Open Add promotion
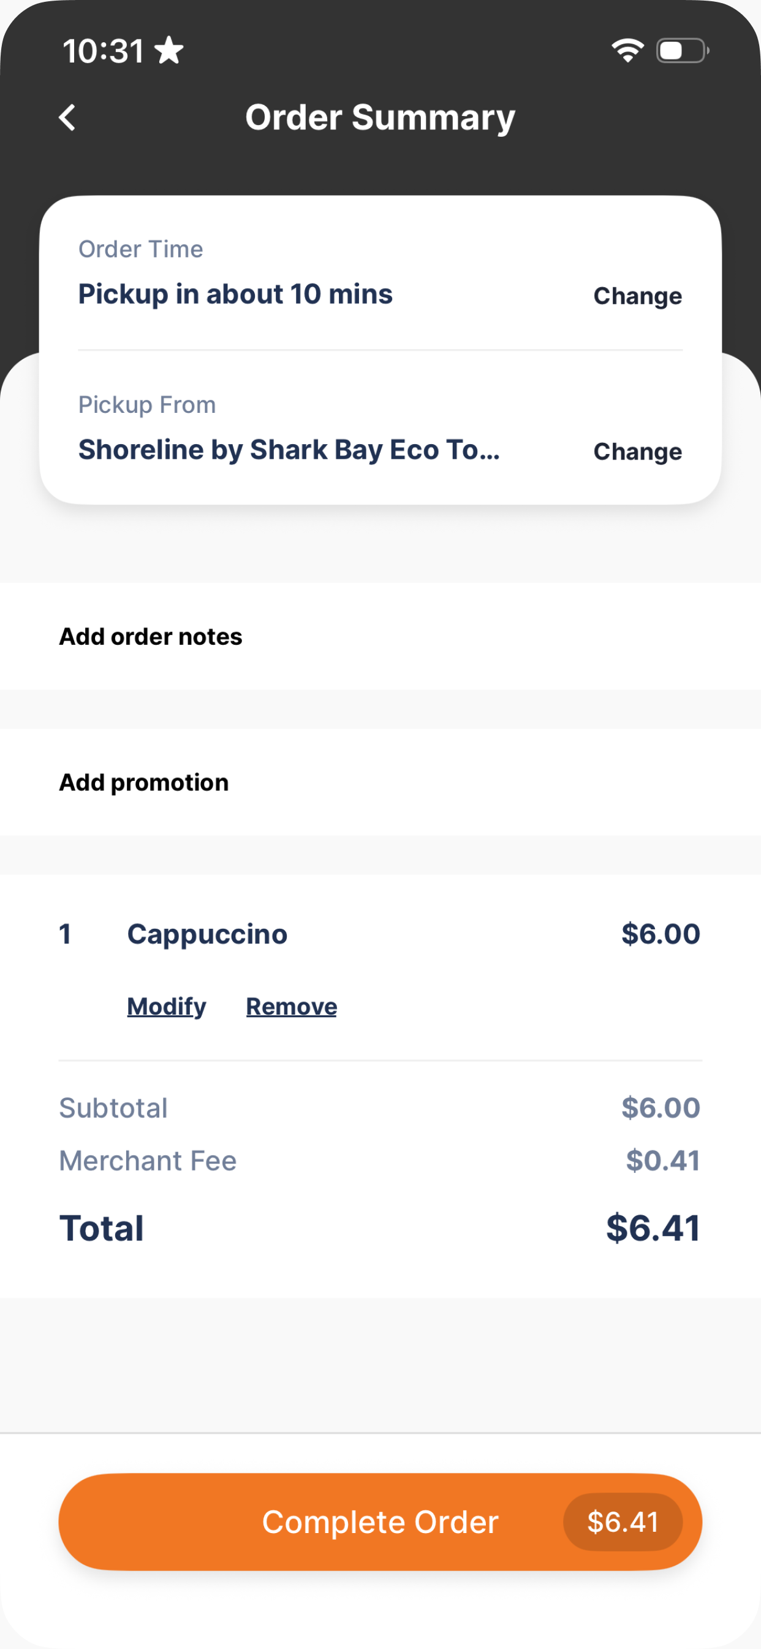Viewport: 761px width, 1649px height. 380,782
